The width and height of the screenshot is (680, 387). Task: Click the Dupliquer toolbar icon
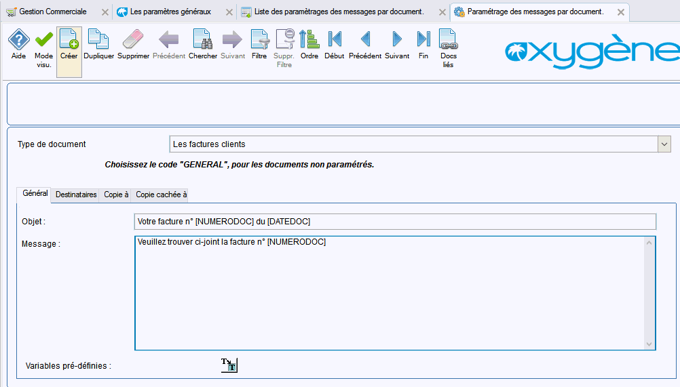pyautogui.click(x=98, y=39)
